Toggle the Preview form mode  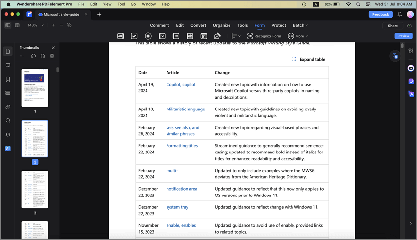pyautogui.click(x=403, y=36)
